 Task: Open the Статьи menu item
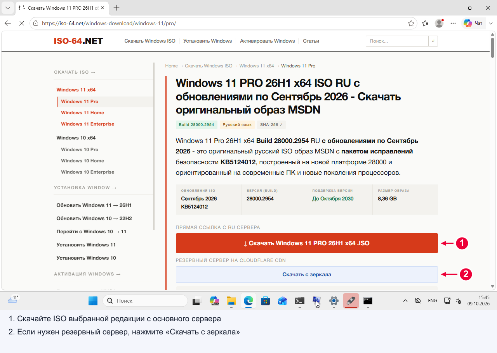311,41
